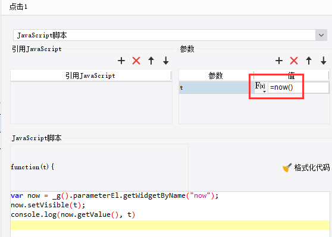This screenshot has width=332, height=237.
Task: Expand the JavaScript脚本 type dropdown arrow
Action: click(321, 35)
